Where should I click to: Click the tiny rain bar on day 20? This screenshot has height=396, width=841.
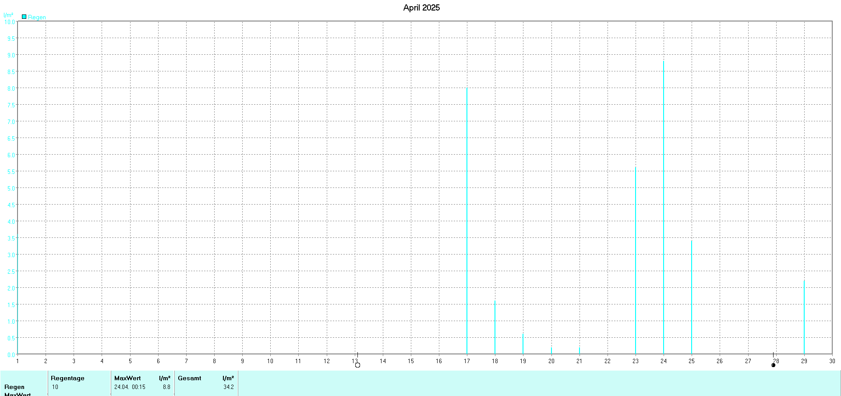click(551, 350)
